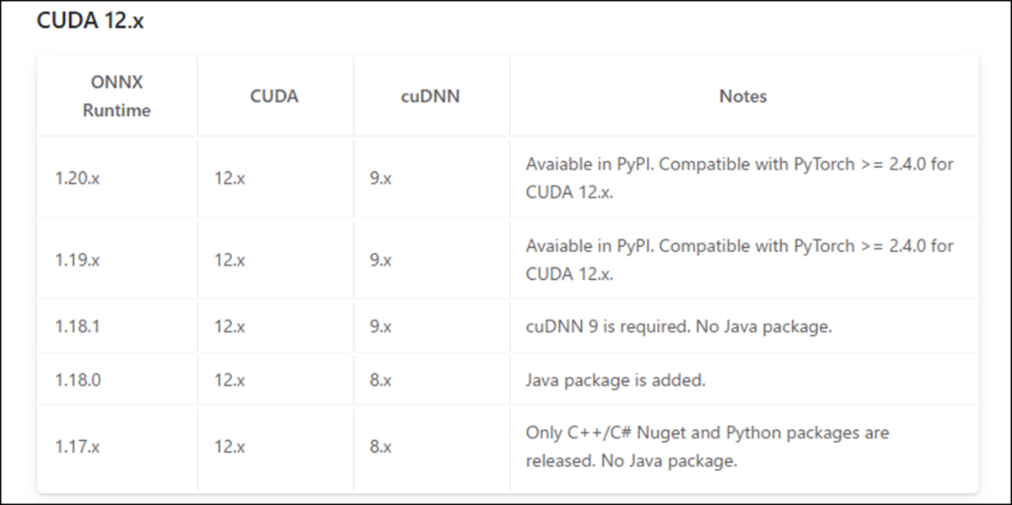This screenshot has height=505, width=1012.
Task: Select the 1.20.x runtime version cell
Action: 78,179
